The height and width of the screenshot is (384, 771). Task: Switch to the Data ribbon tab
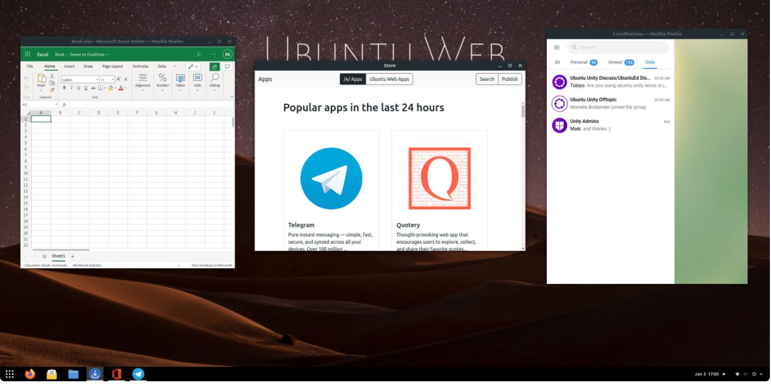(162, 67)
